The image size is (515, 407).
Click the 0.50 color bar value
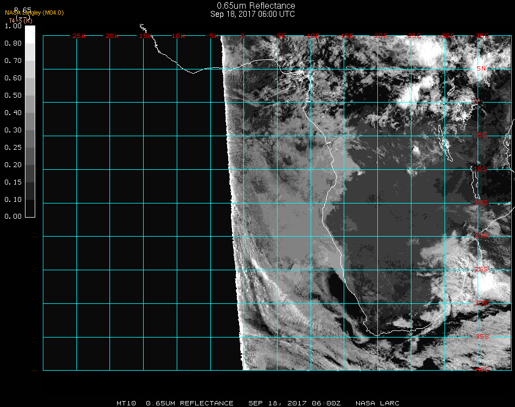pos(13,96)
